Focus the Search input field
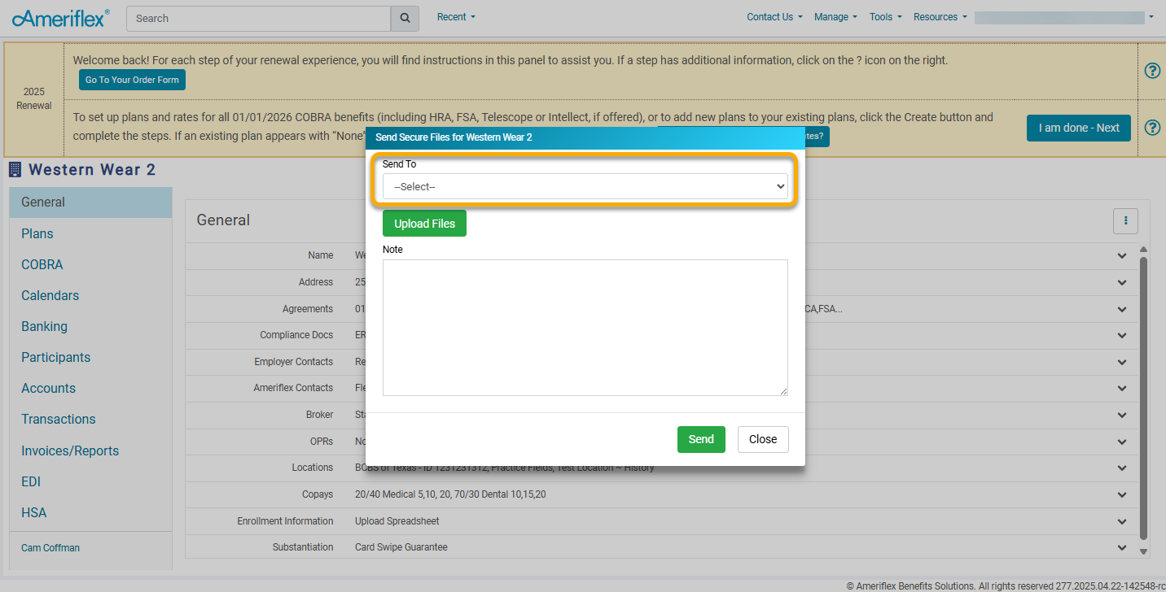This screenshot has width=1166, height=592. pyautogui.click(x=258, y=18)
